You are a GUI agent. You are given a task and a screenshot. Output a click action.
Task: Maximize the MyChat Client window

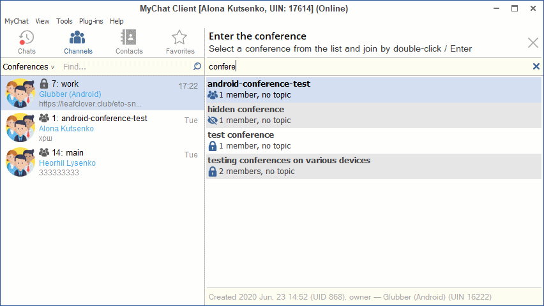click(515, 8)
